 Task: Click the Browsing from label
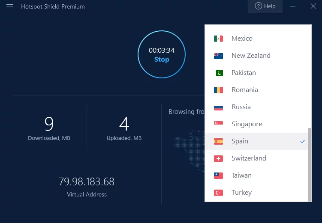pyautogui.click(x=187, y=111)
